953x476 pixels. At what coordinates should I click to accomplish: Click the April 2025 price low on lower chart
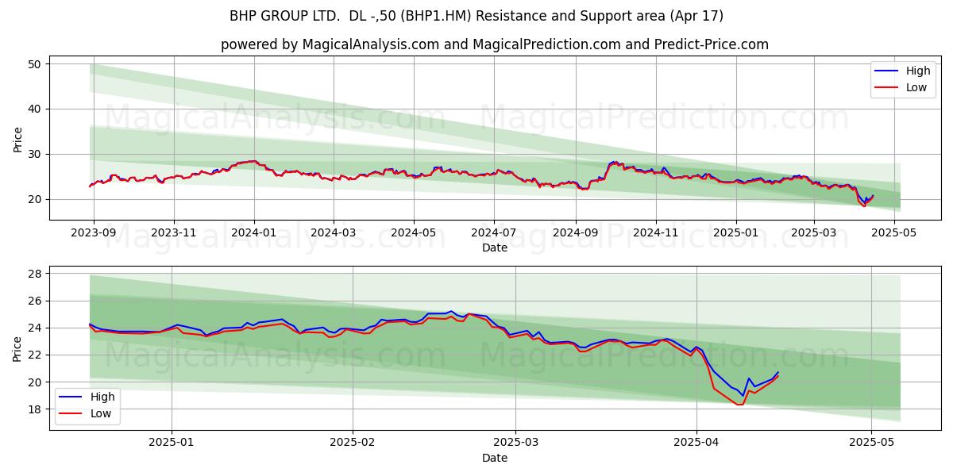[x=740, y=405]
